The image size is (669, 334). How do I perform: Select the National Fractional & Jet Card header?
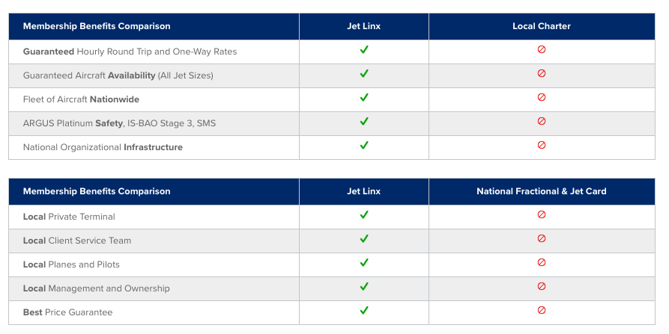541,191
